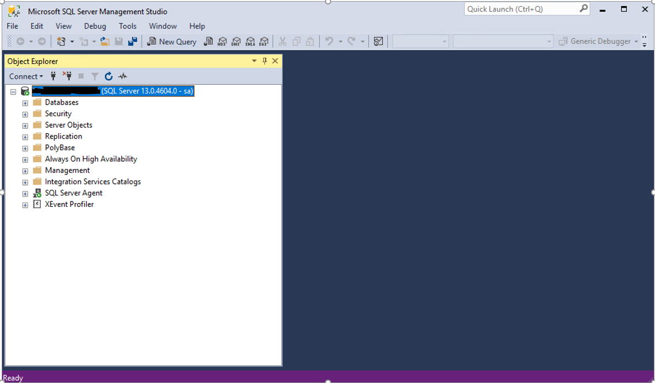Viewport: 655px width, 383px height.
Task: Select the SQL Server 13.0.4604.0 server node
Action: point(113,91)
